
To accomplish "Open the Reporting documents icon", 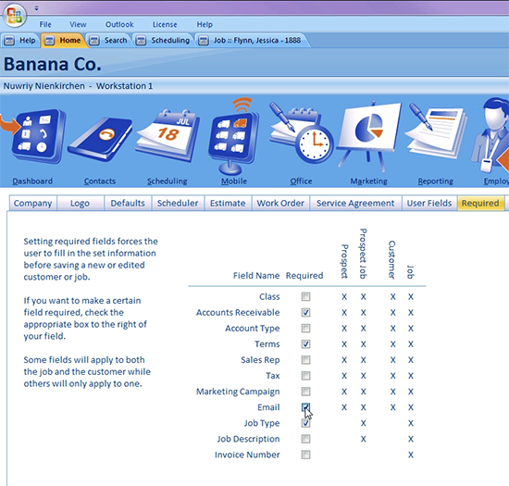I will pyautogui.click(x=436, y=131).
